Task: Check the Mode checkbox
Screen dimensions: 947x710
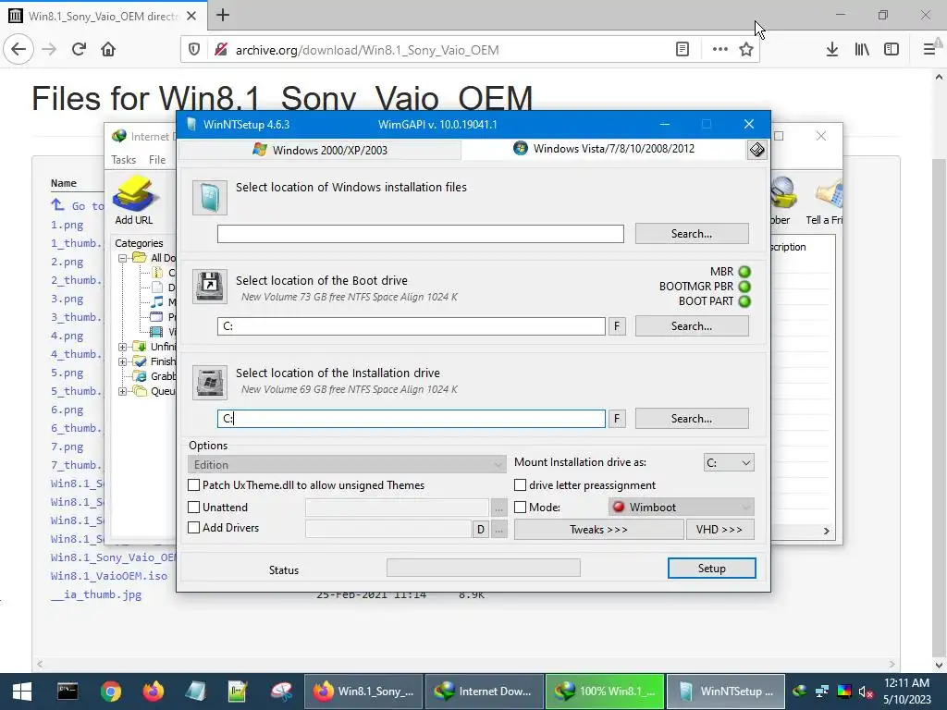Action: (x=520, y=508)
